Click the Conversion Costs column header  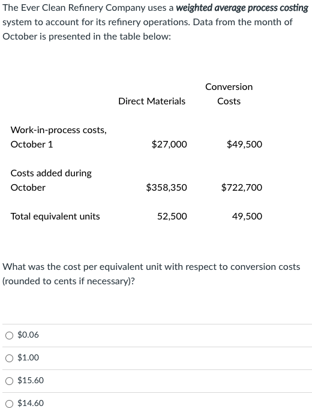pyautogui.click(x=229, y=94)
